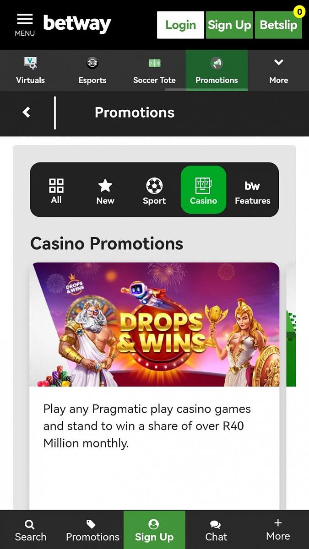Open the Betslip
This screenshot has width=309, height=549.
click(278, 25)
